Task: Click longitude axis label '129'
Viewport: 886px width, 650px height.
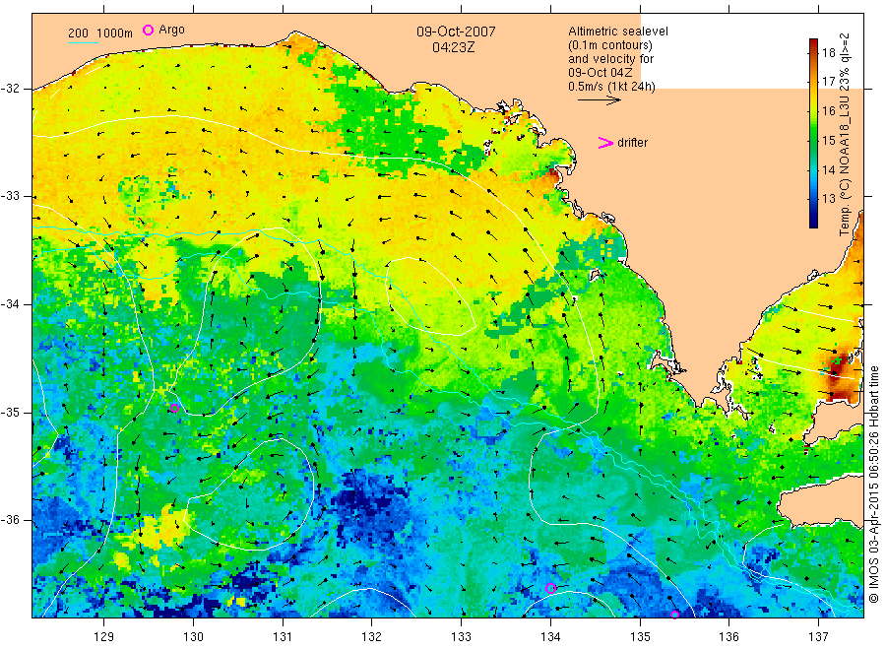Action: coord(104,637)
